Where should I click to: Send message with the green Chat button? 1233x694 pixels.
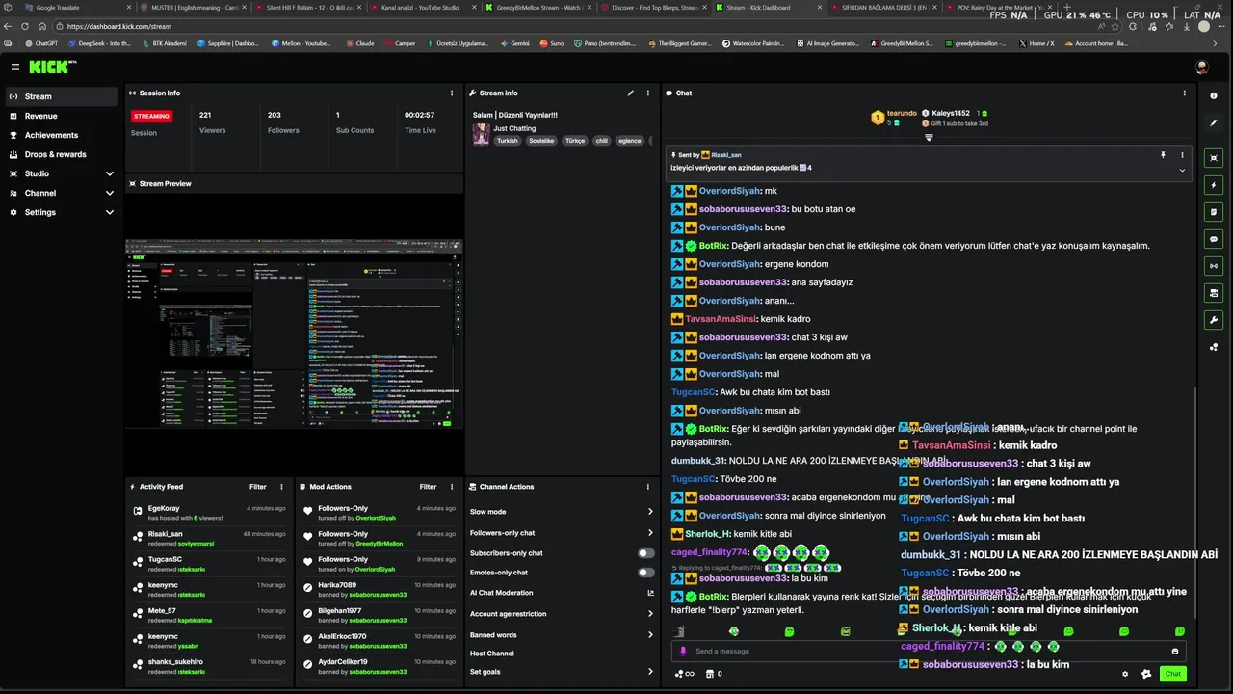coord(1173,674)
